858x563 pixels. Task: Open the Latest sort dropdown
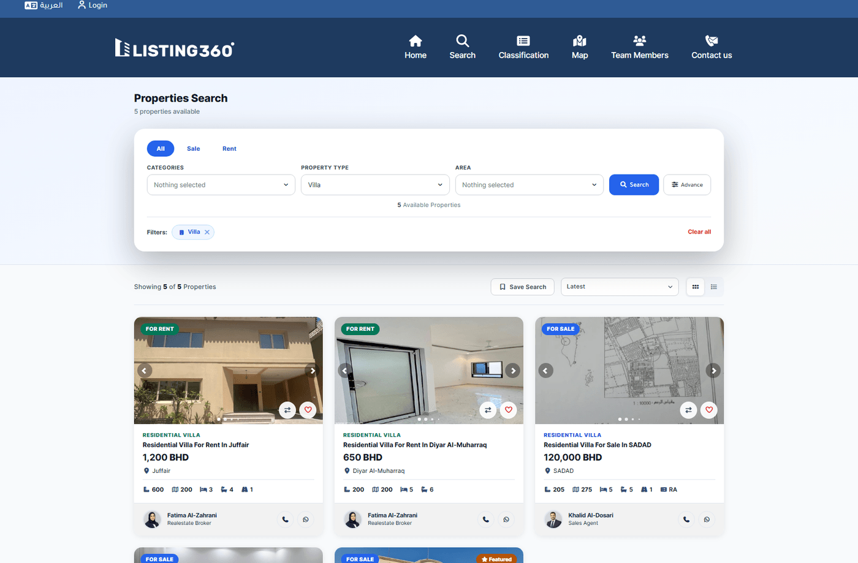[620, 287]
